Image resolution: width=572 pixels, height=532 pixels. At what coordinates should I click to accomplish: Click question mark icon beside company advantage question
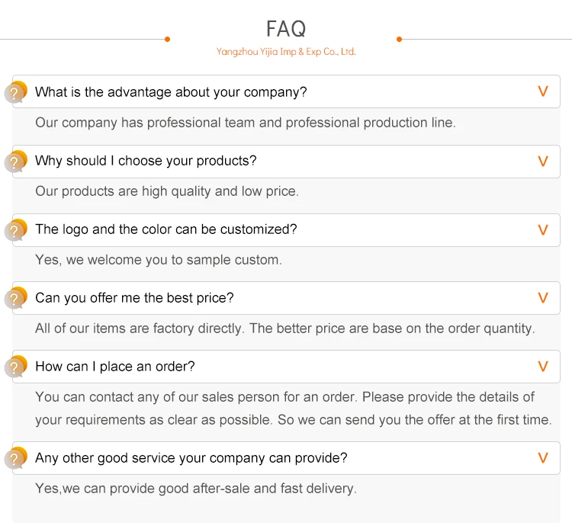[15, 92]
